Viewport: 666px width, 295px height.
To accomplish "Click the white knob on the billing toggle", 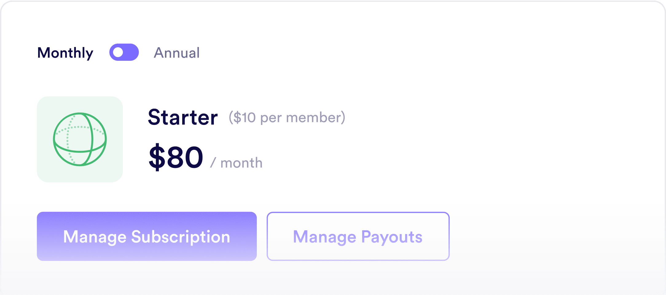I will click(118, 52).
